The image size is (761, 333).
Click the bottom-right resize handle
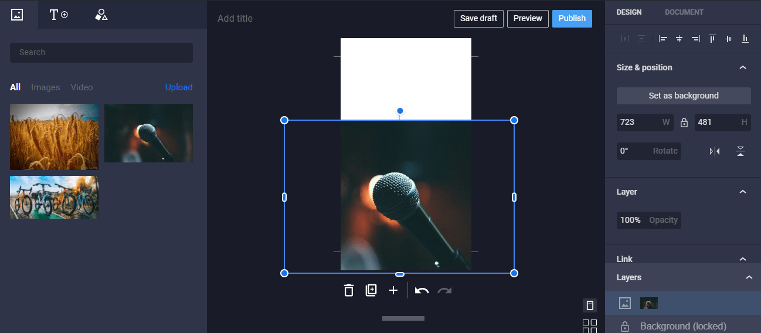point(514,273)
